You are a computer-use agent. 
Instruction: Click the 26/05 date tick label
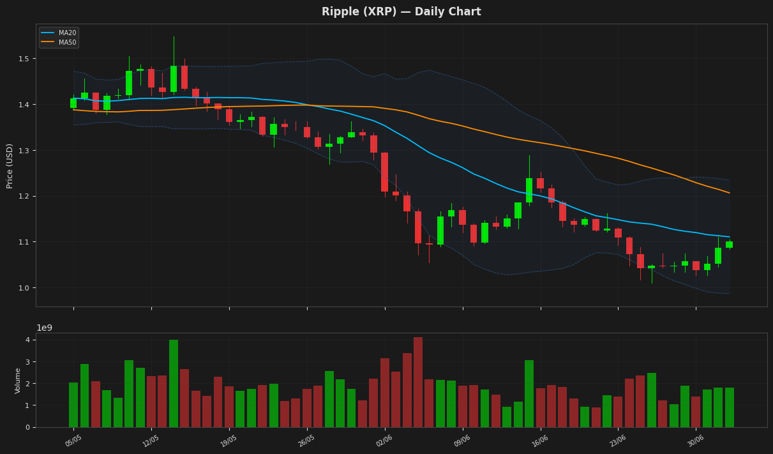click(306, 441)
